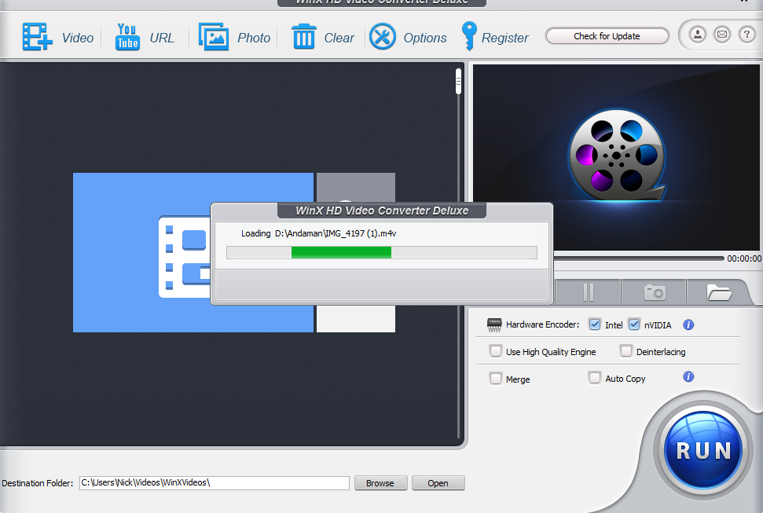This screenshot has width=763, height=513.
Task: Open the user account icon
Action: tap(697, 35)
